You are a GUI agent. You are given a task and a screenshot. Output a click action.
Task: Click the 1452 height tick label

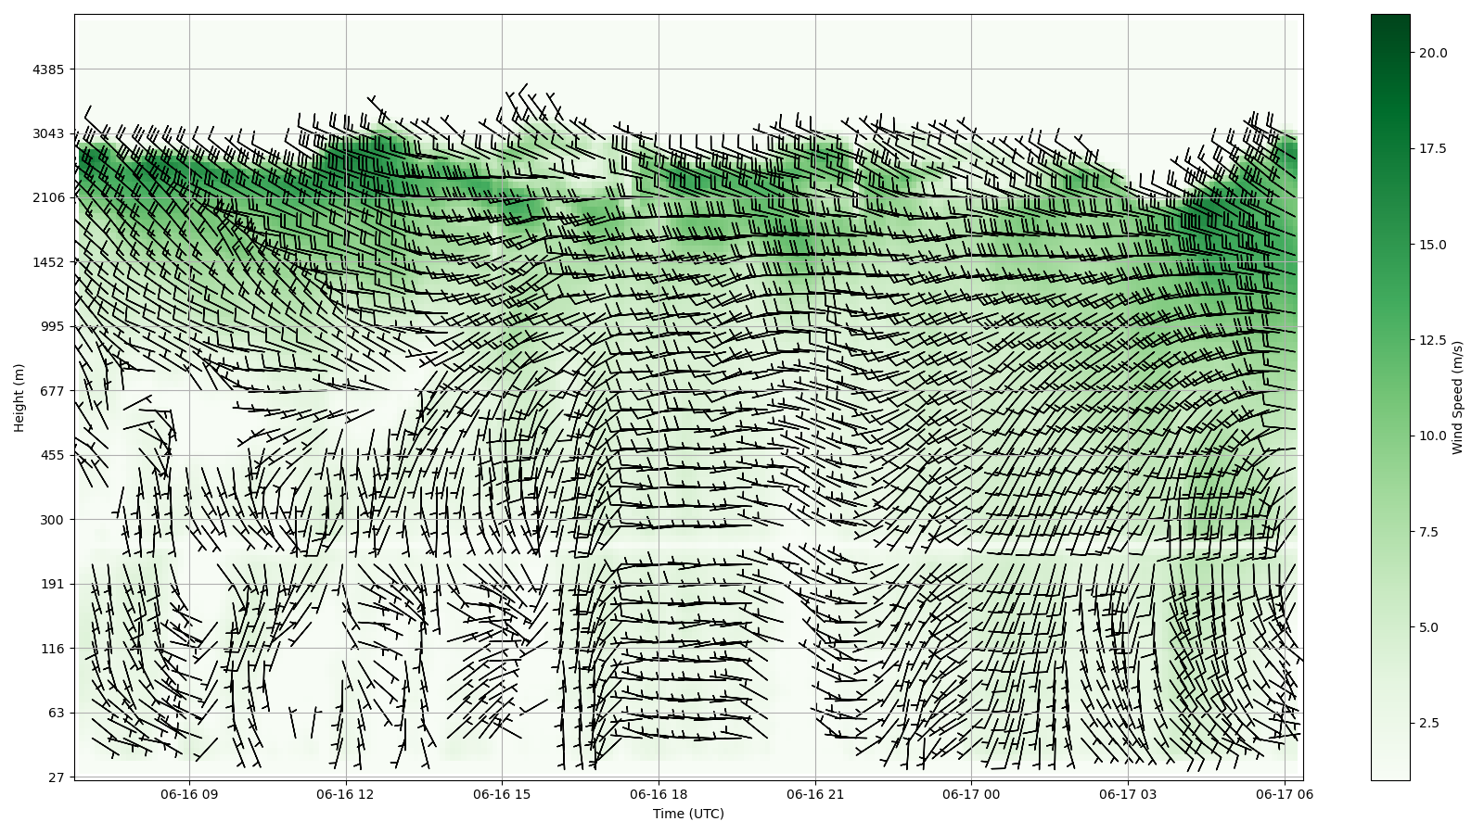tap(48, 262)
